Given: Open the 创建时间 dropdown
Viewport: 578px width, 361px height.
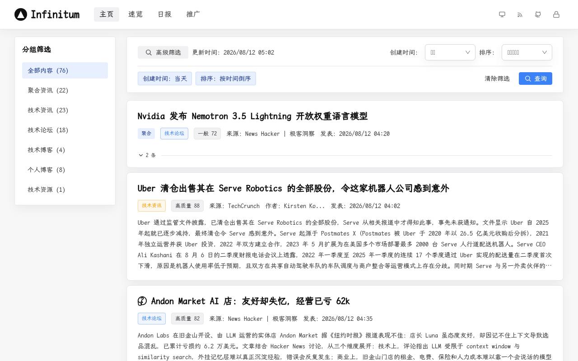Looking at the screenshot, I should coord(450,52).
